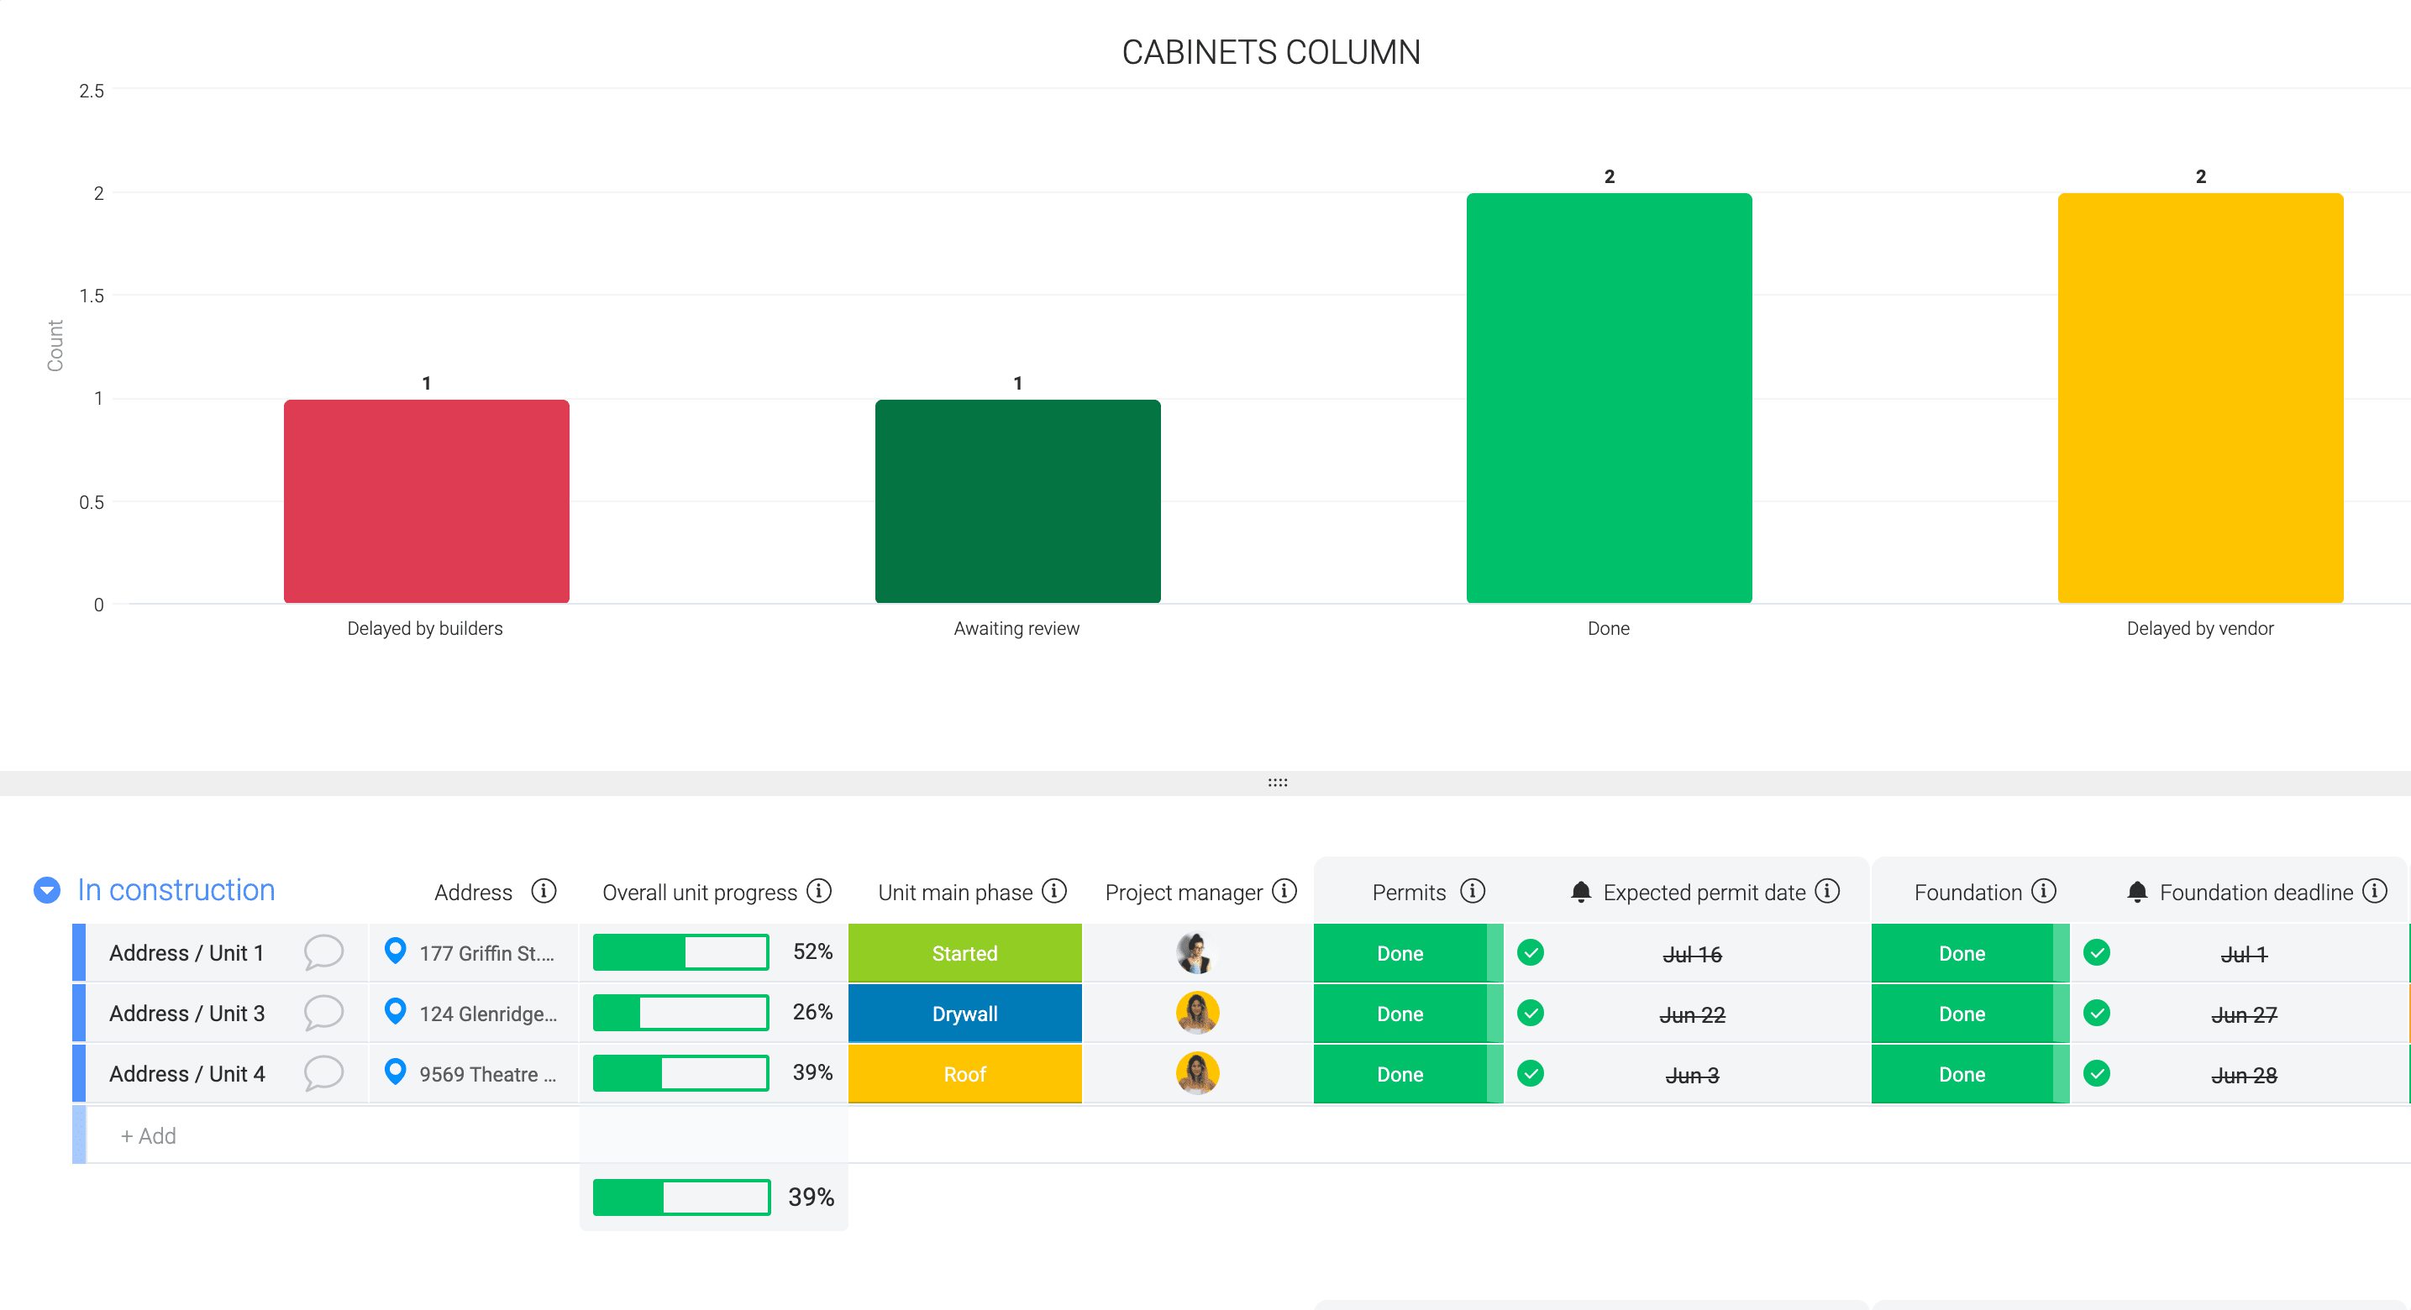
Task: Click the Address column info icon
Action: pos(544,891)
